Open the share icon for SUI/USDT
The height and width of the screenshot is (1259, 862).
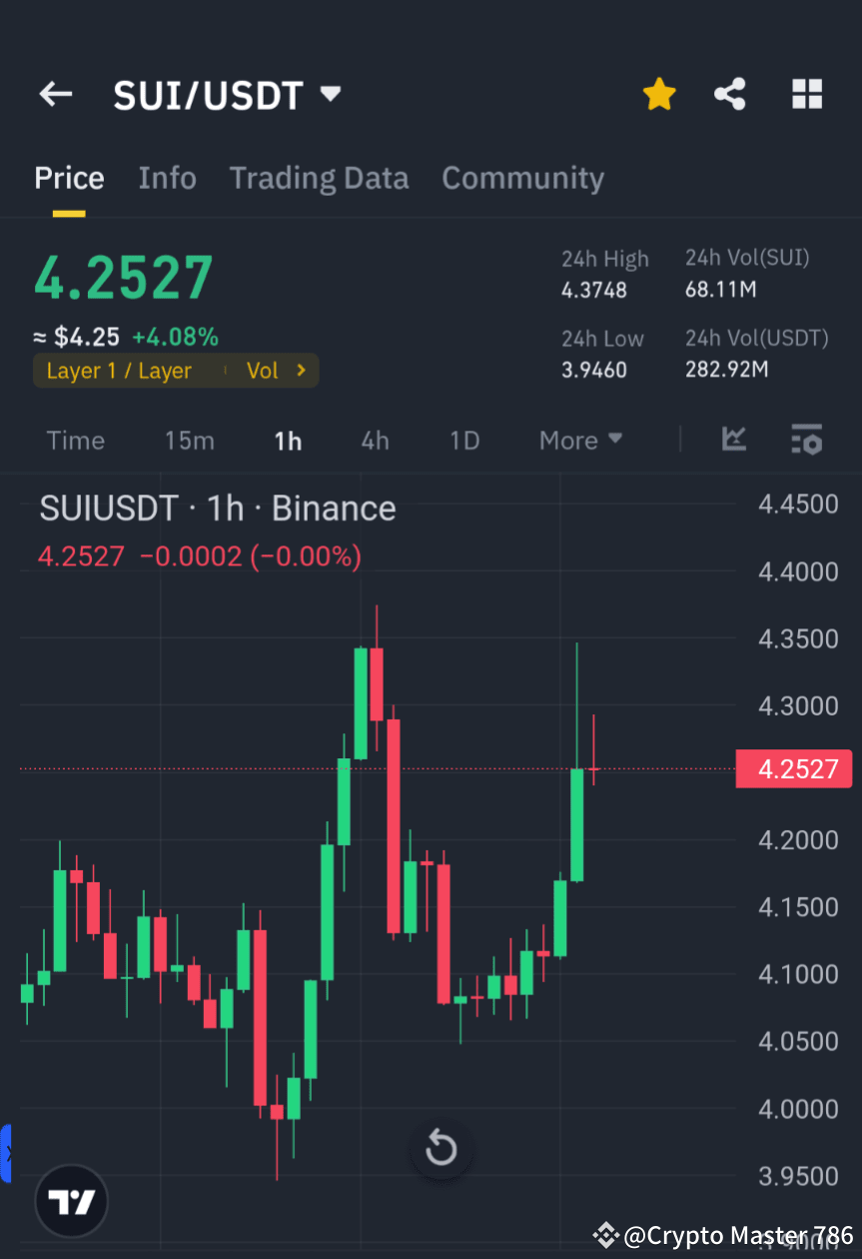click(730, 93)
